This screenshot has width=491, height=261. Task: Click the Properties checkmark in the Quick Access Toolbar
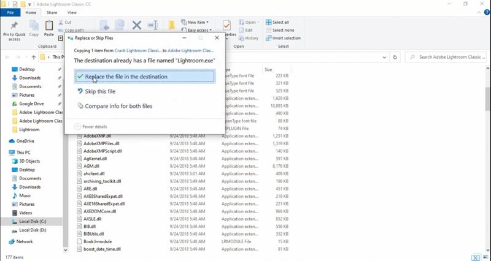pyautogui.click(x=15, y=4)
